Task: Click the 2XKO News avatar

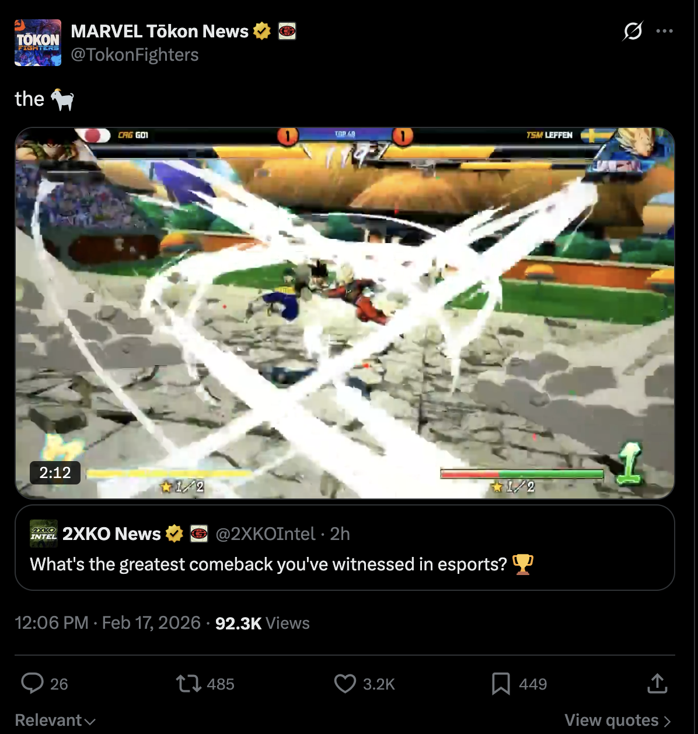Action: pos(44,534)
